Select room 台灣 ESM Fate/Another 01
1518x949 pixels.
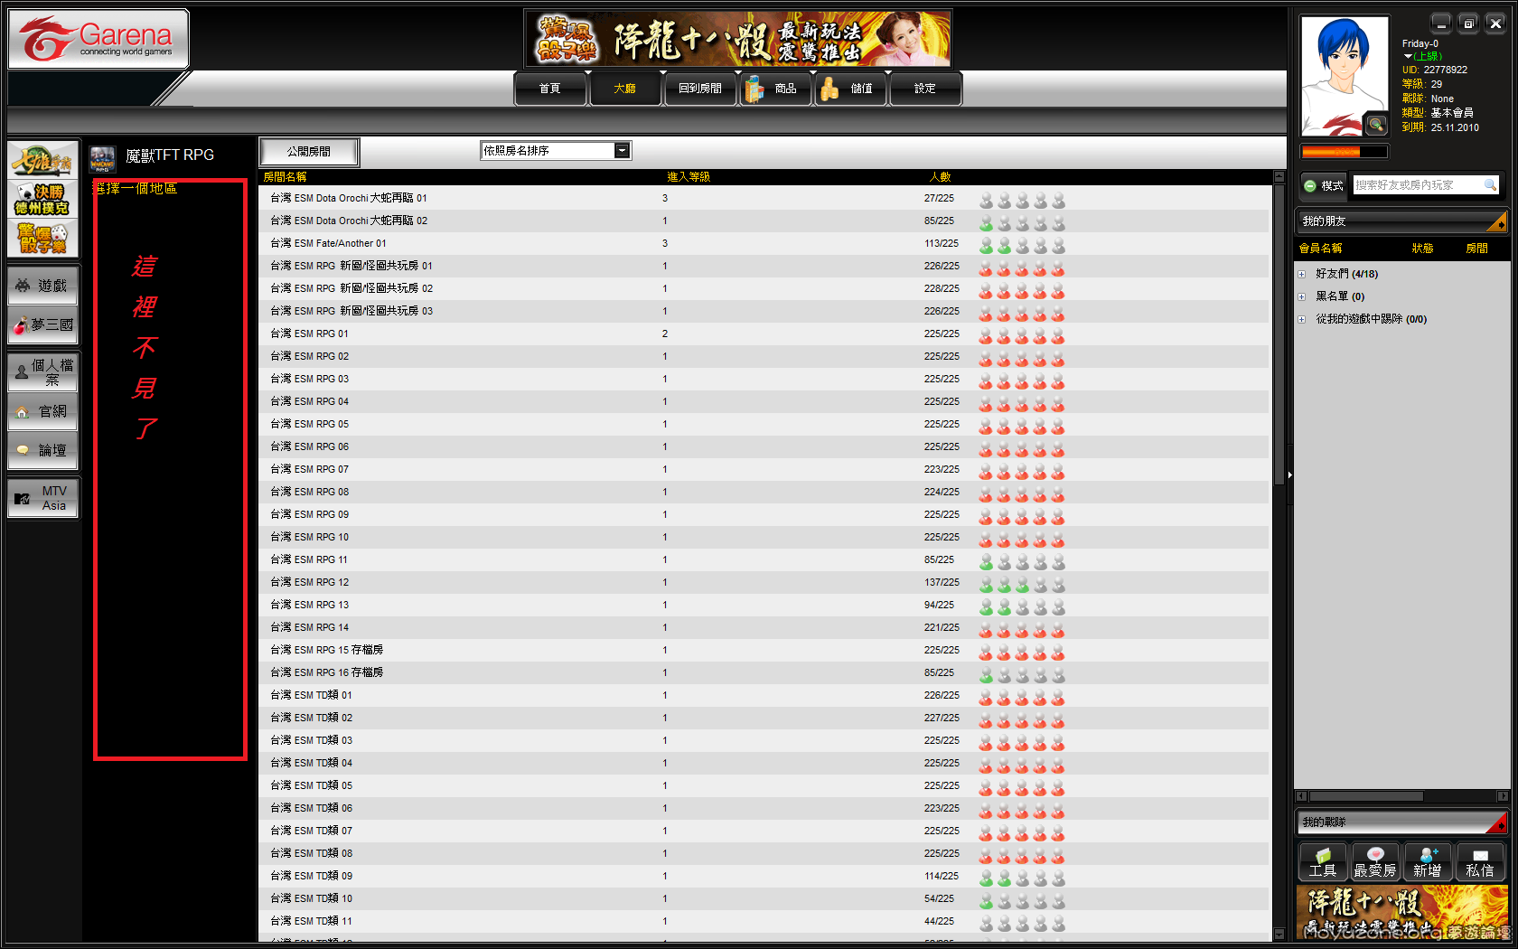764,243
